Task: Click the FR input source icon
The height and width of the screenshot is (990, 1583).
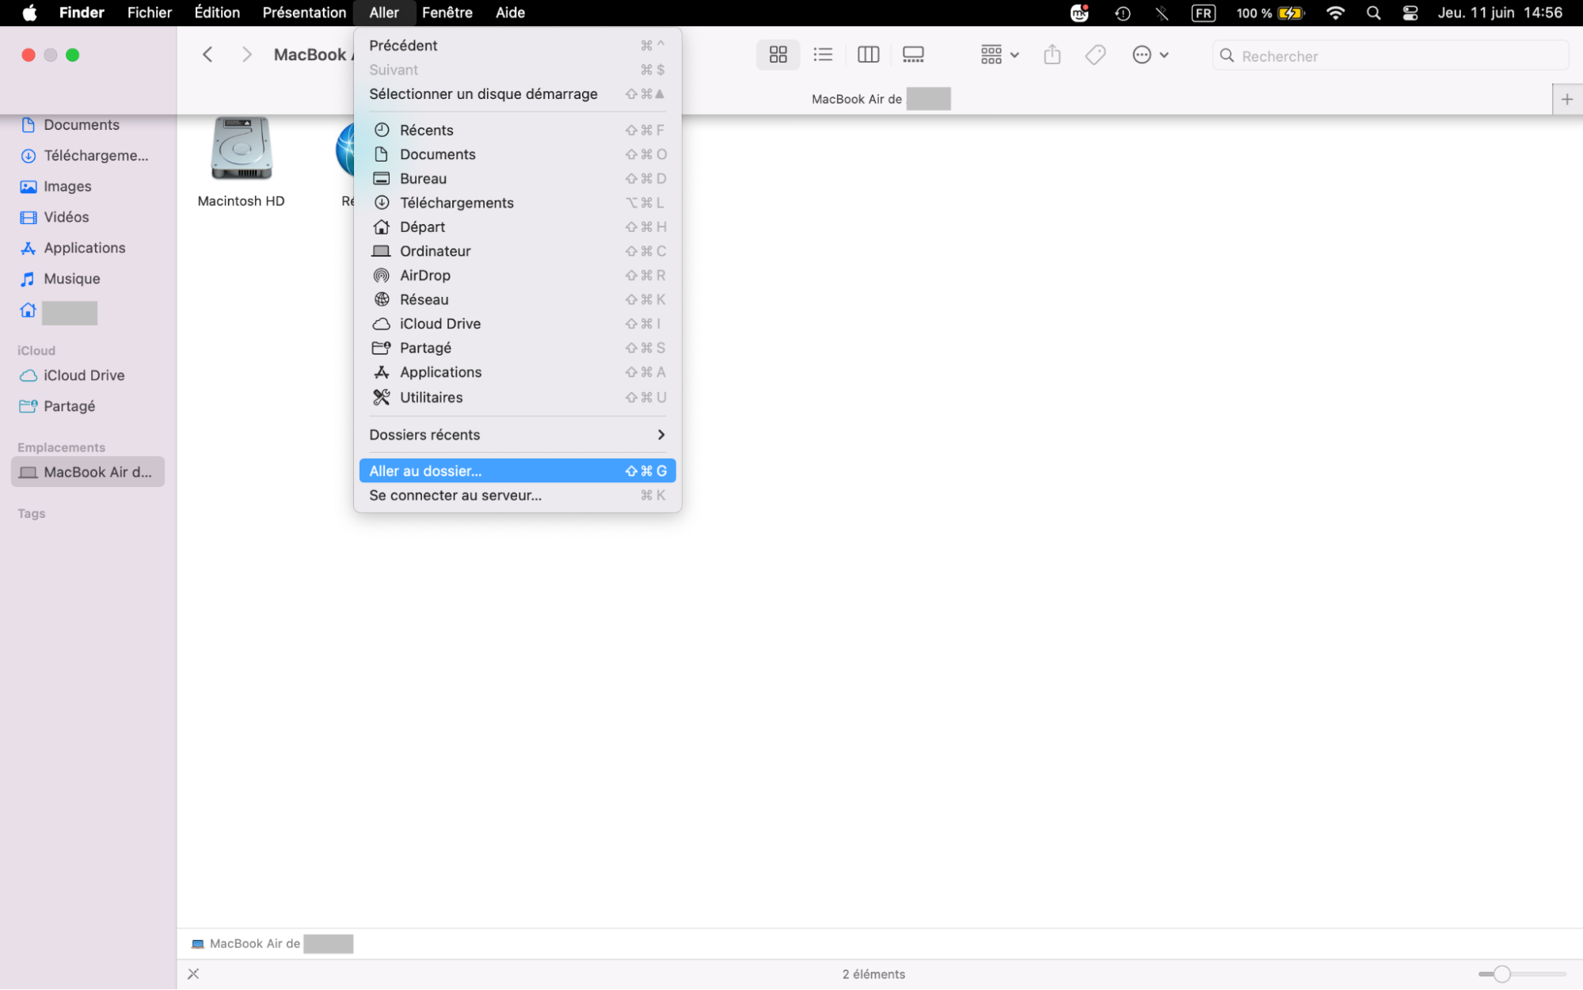Action: click(x=1203, y=13)
